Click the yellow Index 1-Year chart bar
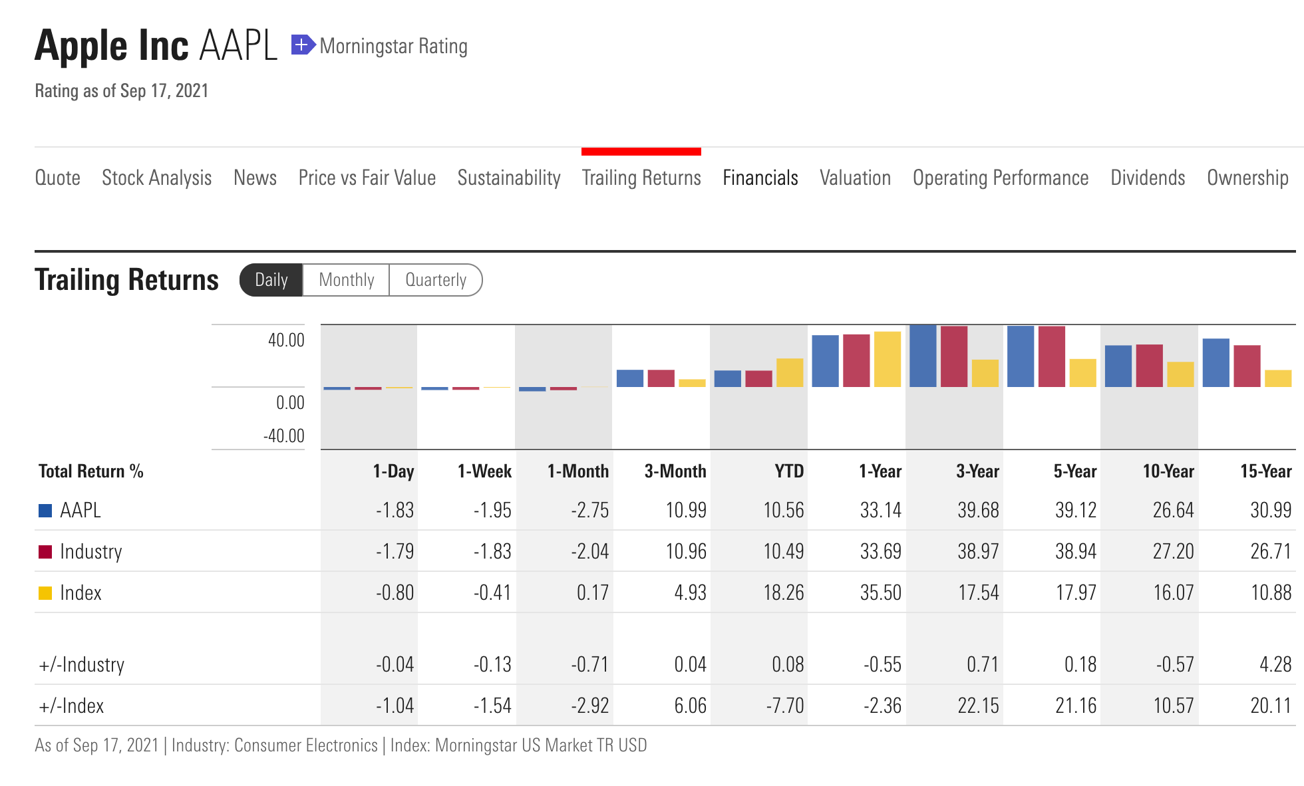Viewport: 1304px width, 786px height. [x=888, y=359]
